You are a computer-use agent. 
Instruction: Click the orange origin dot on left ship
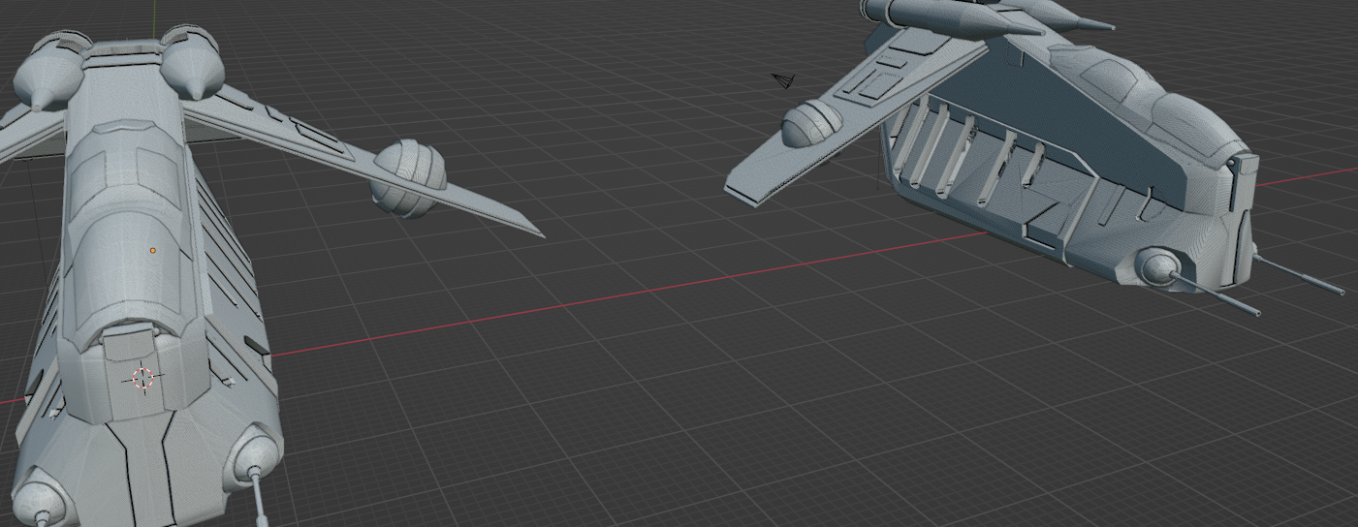click(x=153, y=251)
